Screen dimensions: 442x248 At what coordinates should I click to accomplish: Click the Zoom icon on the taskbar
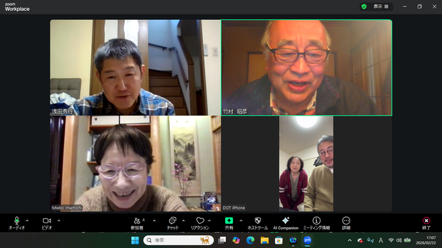307,240
